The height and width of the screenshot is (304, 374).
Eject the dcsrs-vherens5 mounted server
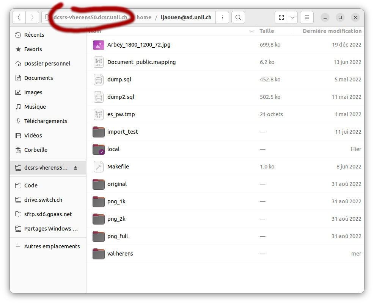point(75,168)
